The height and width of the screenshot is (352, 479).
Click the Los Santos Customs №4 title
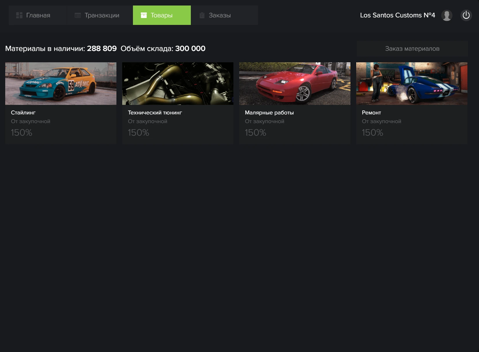point(397,15)
